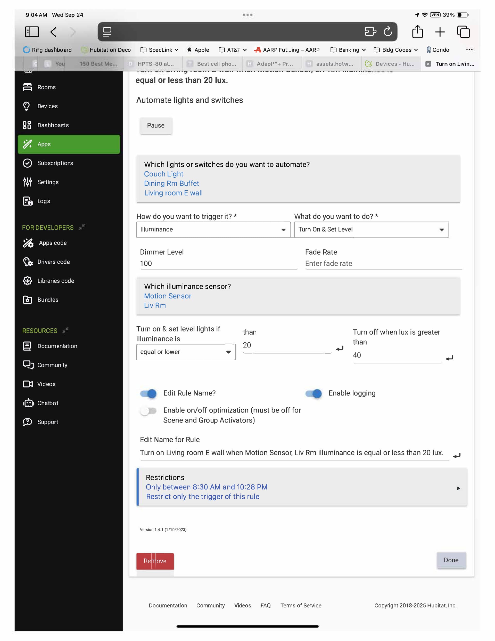Enable on/off optimization toggle
Viewport: 495px width, 641px height.
(x=148, y=411)
